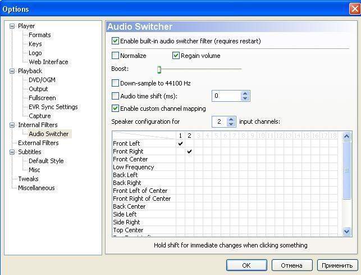Open the Keys settings page
The image size is (361, 275).
(35, 44)
